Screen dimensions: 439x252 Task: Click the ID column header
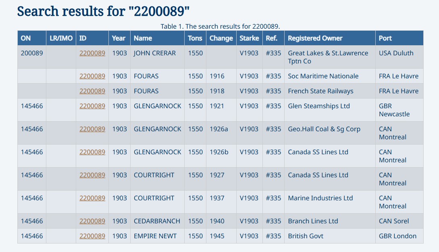pos(92,38)
